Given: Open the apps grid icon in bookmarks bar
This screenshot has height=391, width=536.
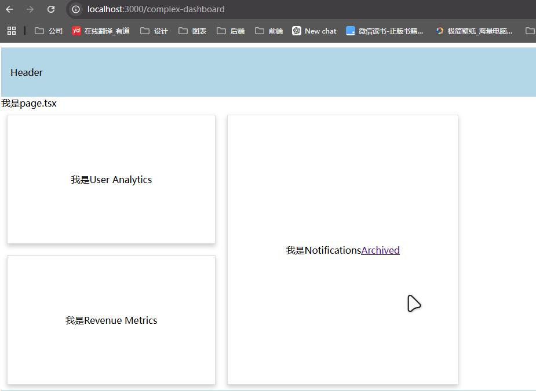Looking at the screenshot, I should 12,31.
